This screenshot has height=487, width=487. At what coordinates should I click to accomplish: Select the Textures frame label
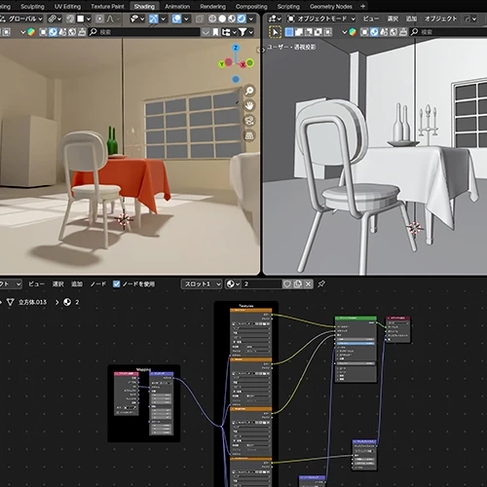coord(246,306)
